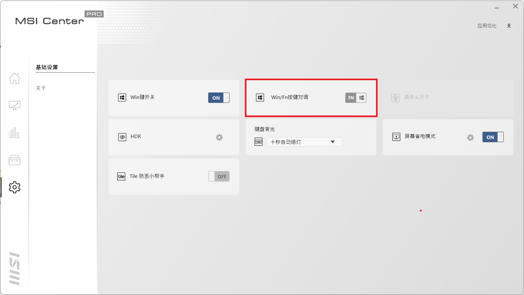Minimize the MSI Center window
Screen dimensions: 524x295
(497, 7)
